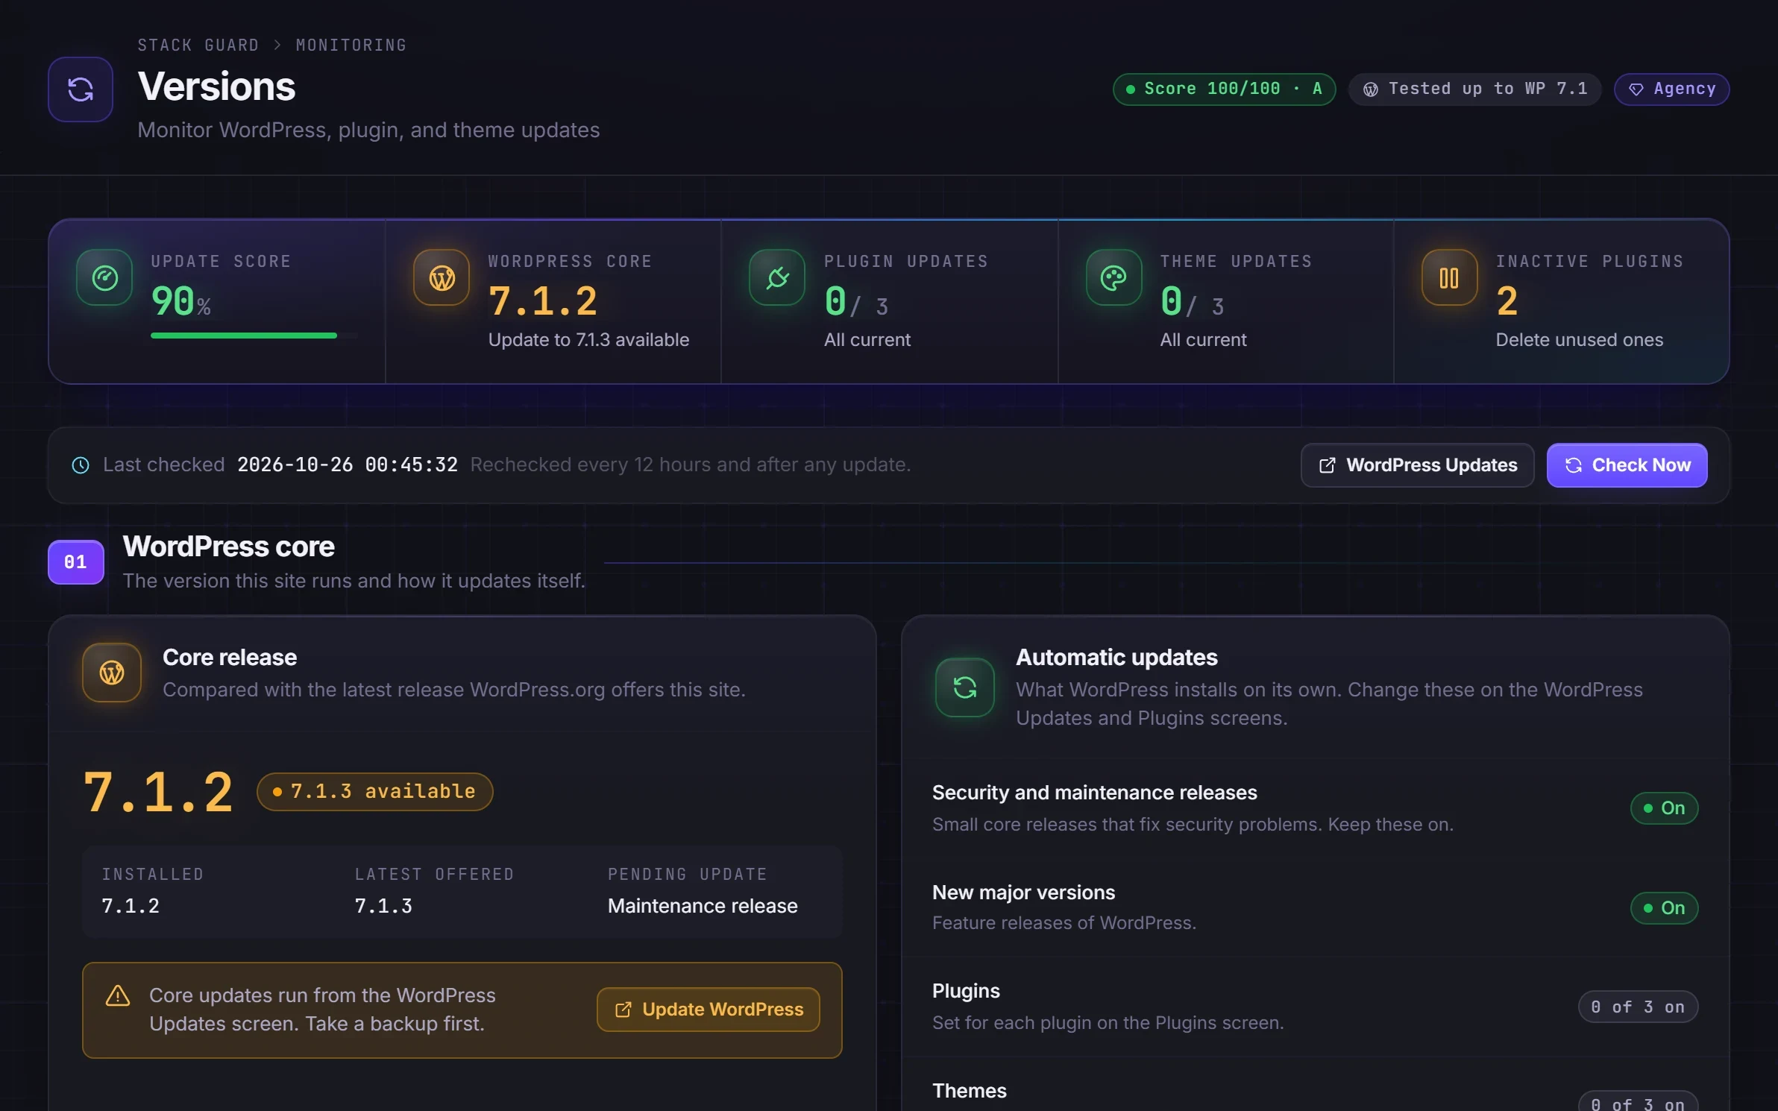
Task: Click the 01 section number badge
Action: [76, 562]
